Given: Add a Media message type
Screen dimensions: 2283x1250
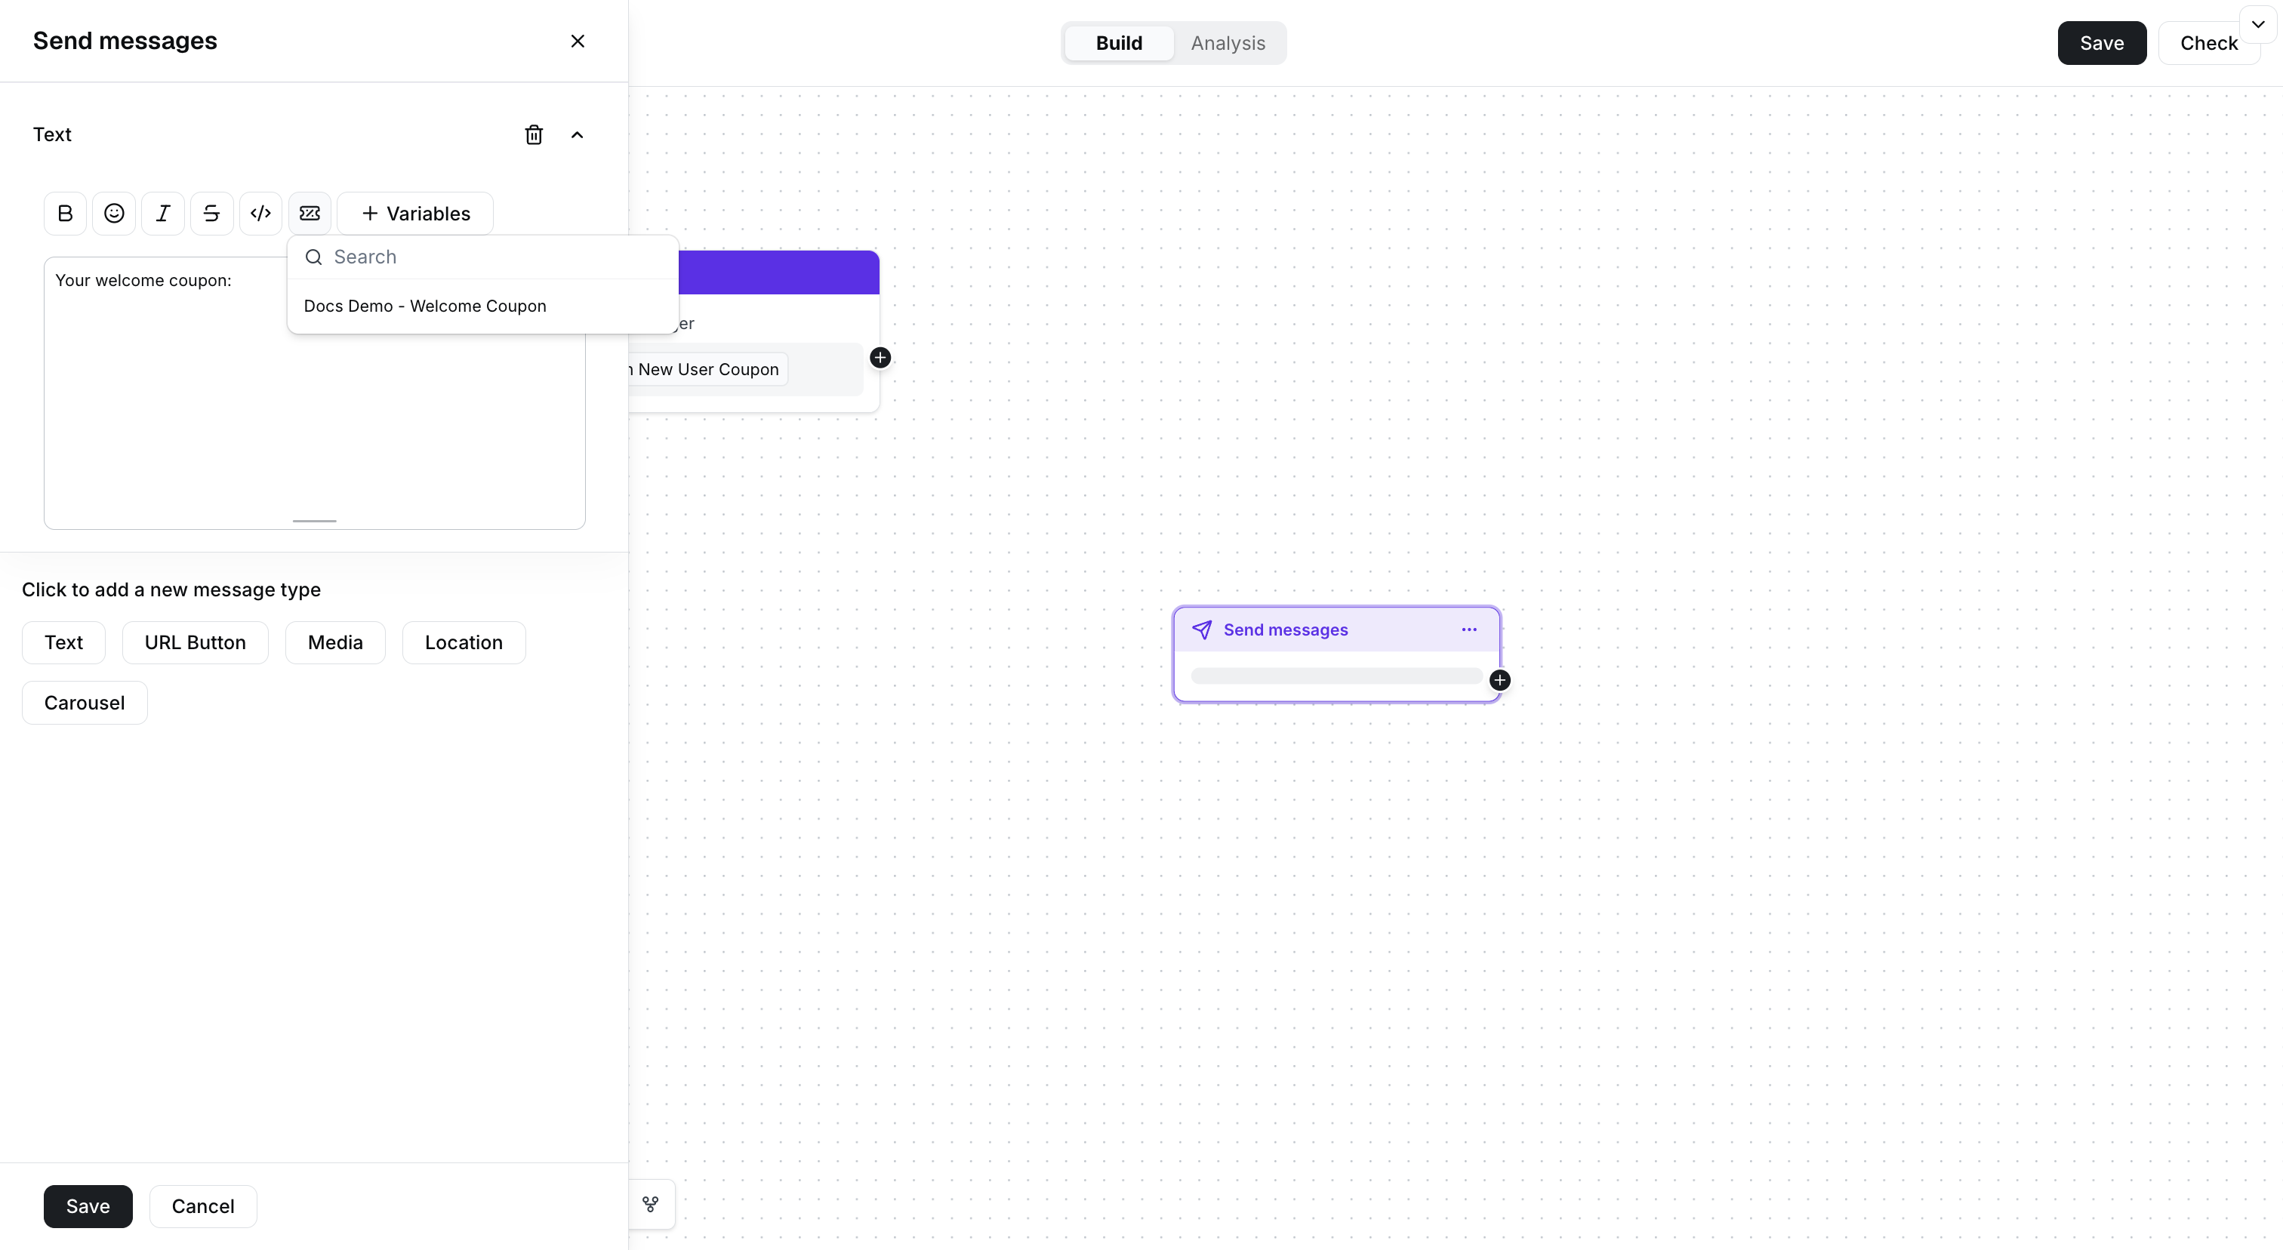Looking at the screenshot, I should (x=335, y=642).
